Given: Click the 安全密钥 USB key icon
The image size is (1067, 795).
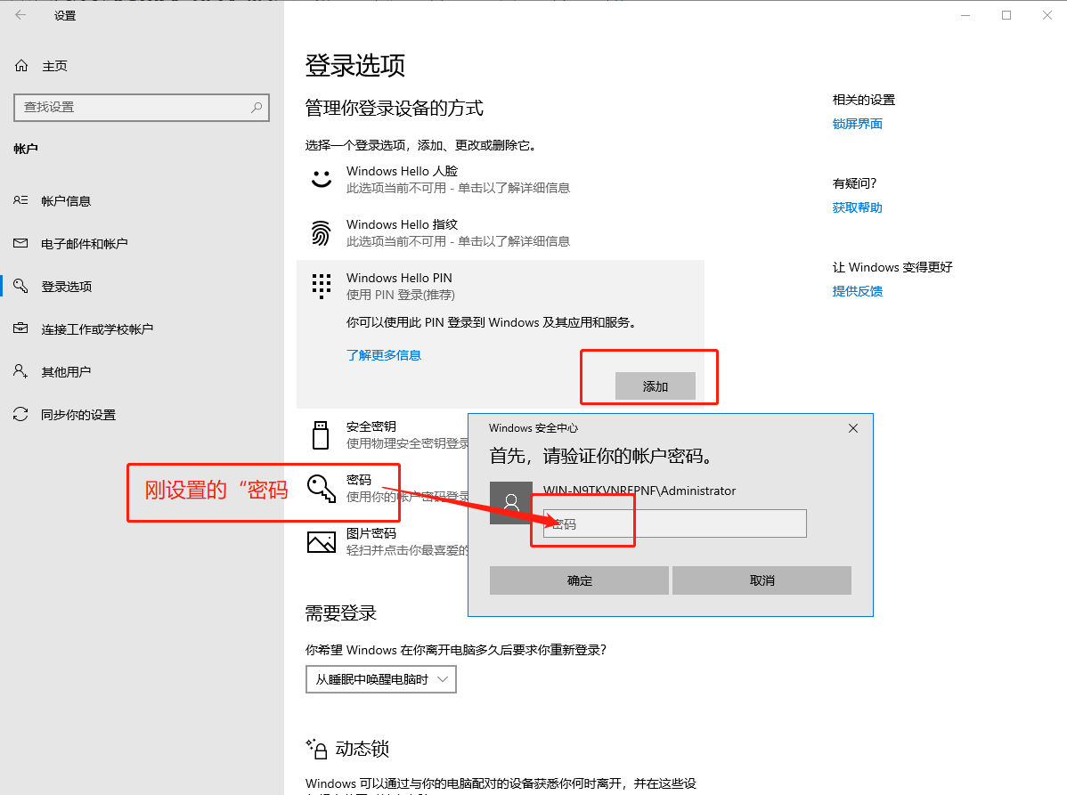Looking at the screenshot, I should [x=321, y=434].
